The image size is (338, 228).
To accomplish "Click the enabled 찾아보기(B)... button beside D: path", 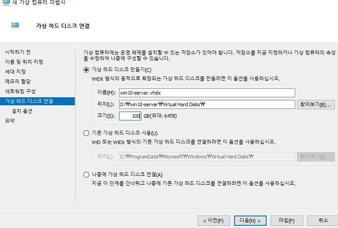I will coord(316,104).
